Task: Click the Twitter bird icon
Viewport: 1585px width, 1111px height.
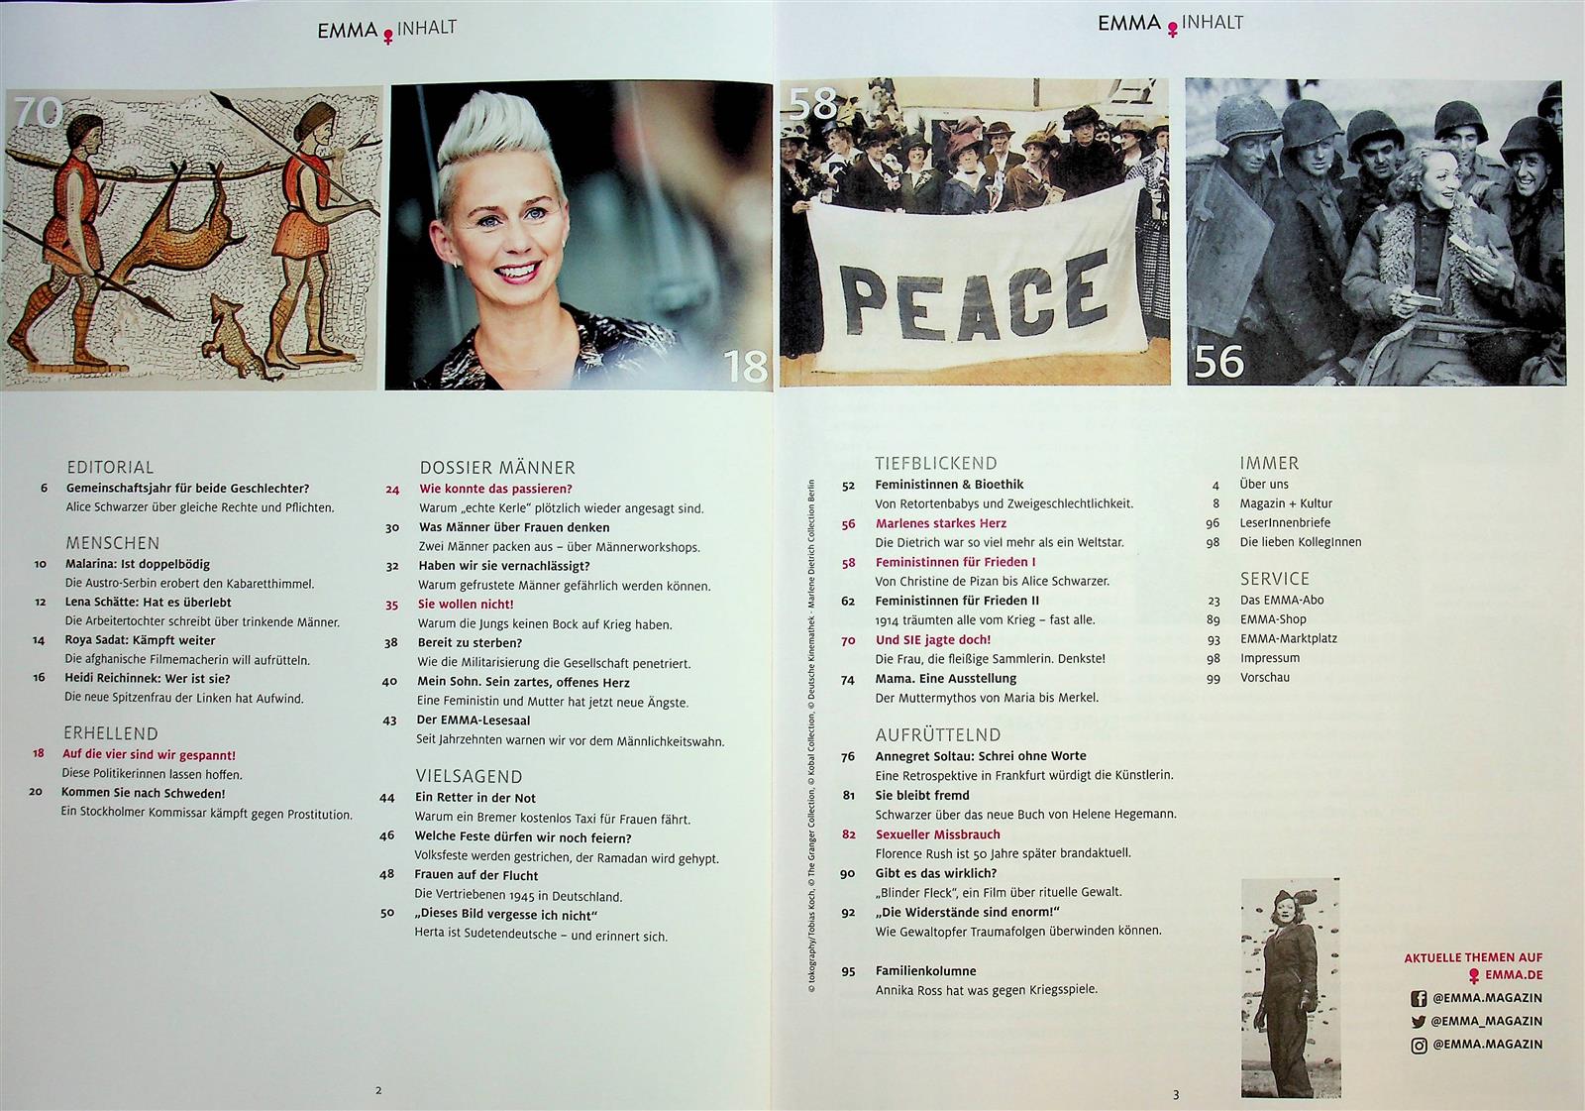Action: click(x=1419, y=1022)
